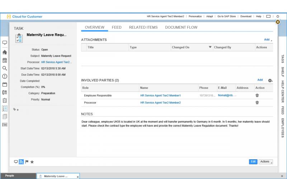The height and width of the screenshot is (179, 287).
Task: Click the screen rectangle icon in header
Action: click(268, 16)
